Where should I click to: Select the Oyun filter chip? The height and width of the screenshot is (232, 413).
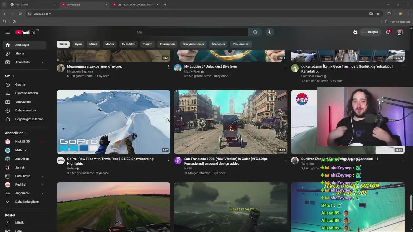78,44
